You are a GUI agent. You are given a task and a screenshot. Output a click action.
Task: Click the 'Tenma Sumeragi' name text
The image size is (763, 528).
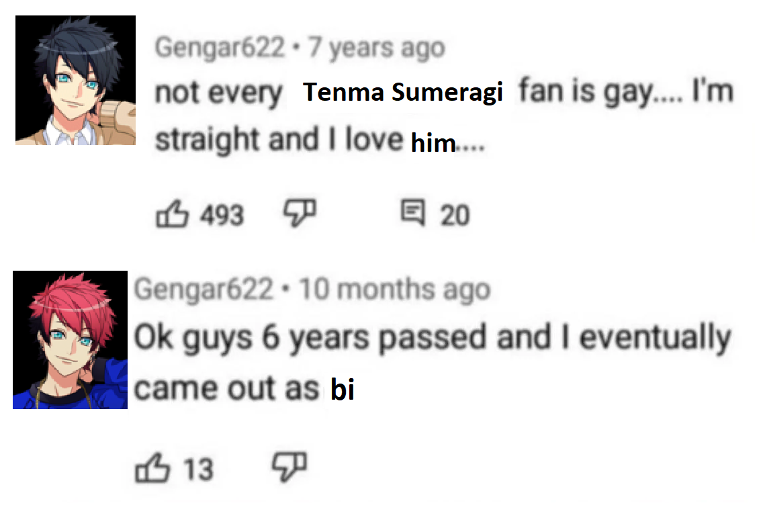[x=403, y=93]
